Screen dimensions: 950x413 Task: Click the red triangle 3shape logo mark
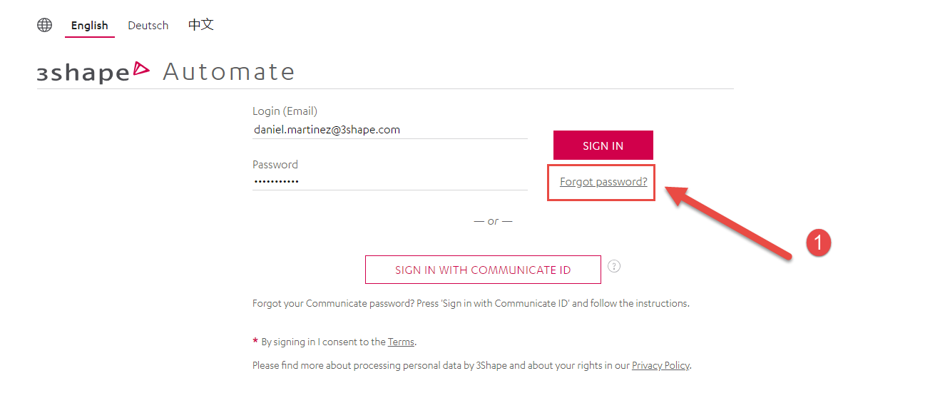coord(141,69)
